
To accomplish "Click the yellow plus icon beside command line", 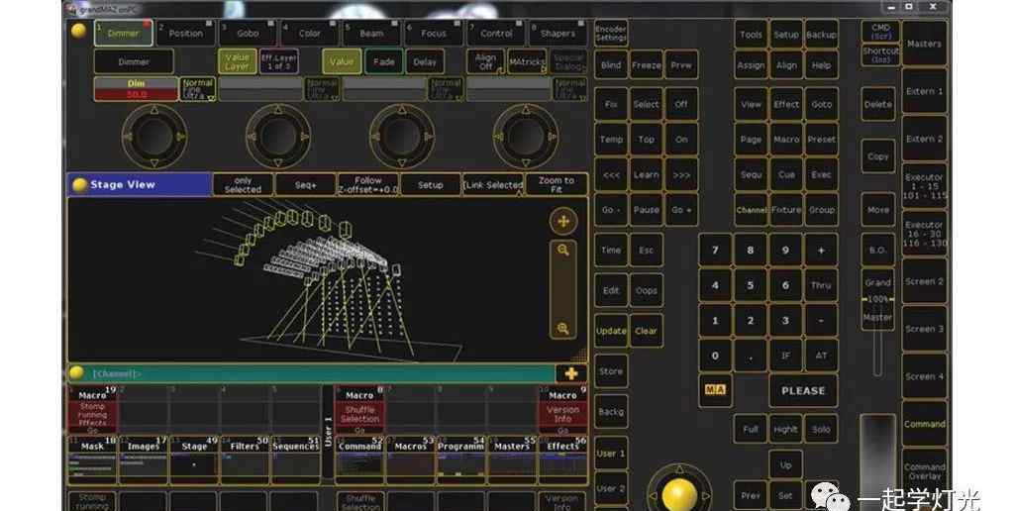I will [x=571, y=374].
